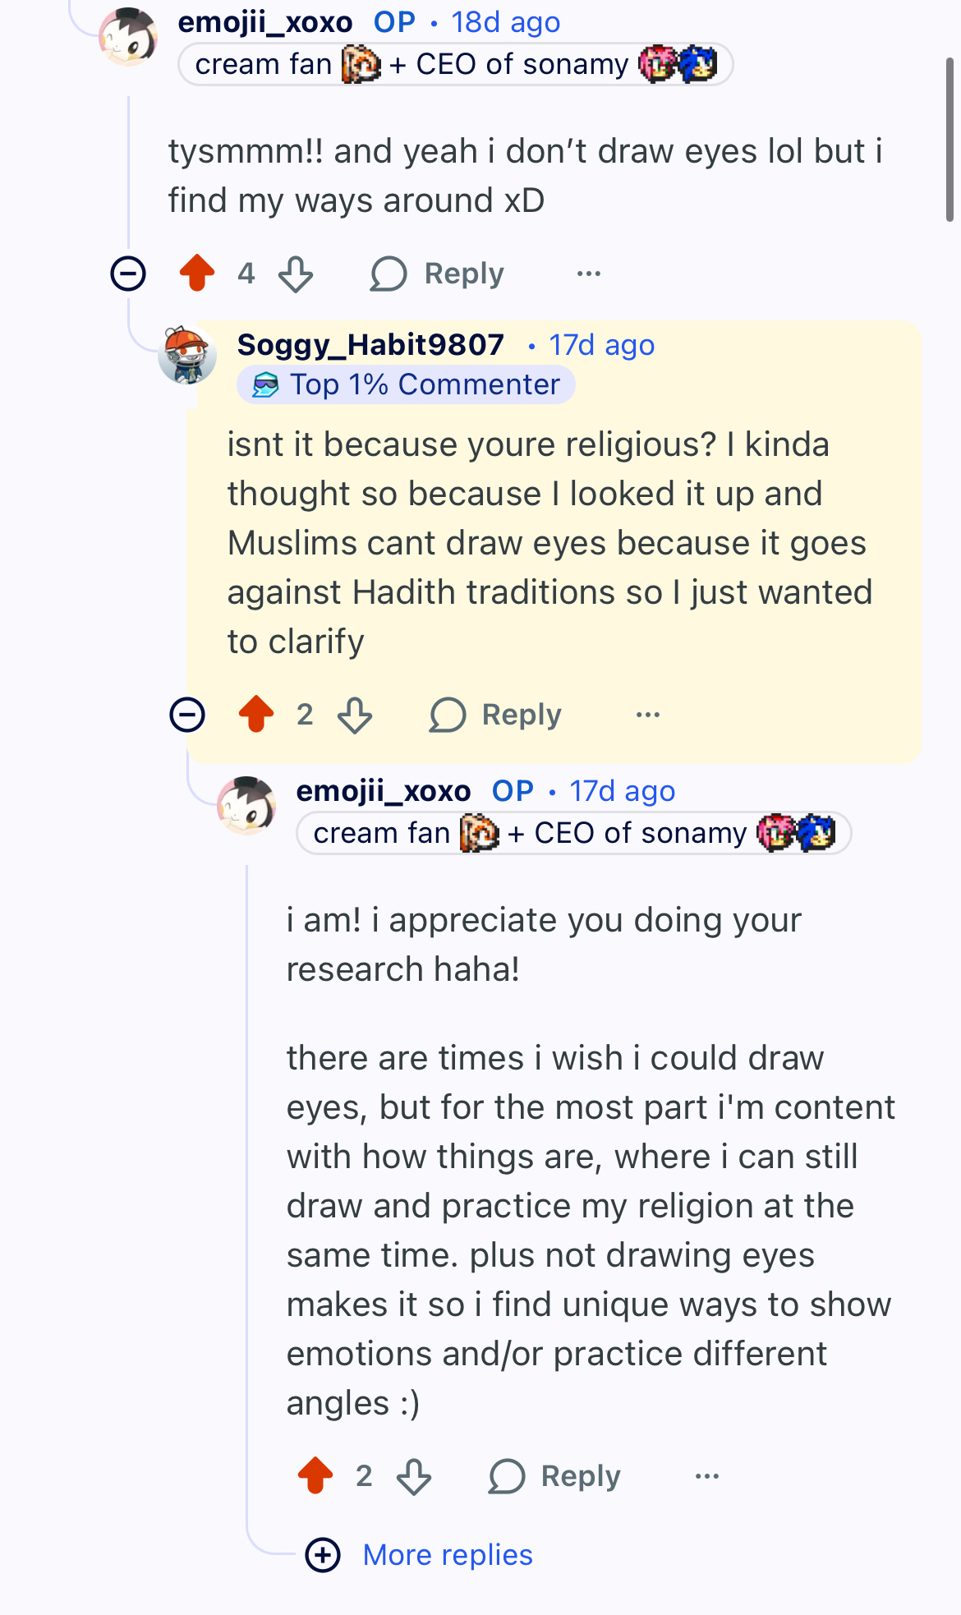Image resolution: width=961 pixels, height=1615 pixels.
Task: Reply to the "i am! i appreciate" comment
Action: tap(555, 1476)
